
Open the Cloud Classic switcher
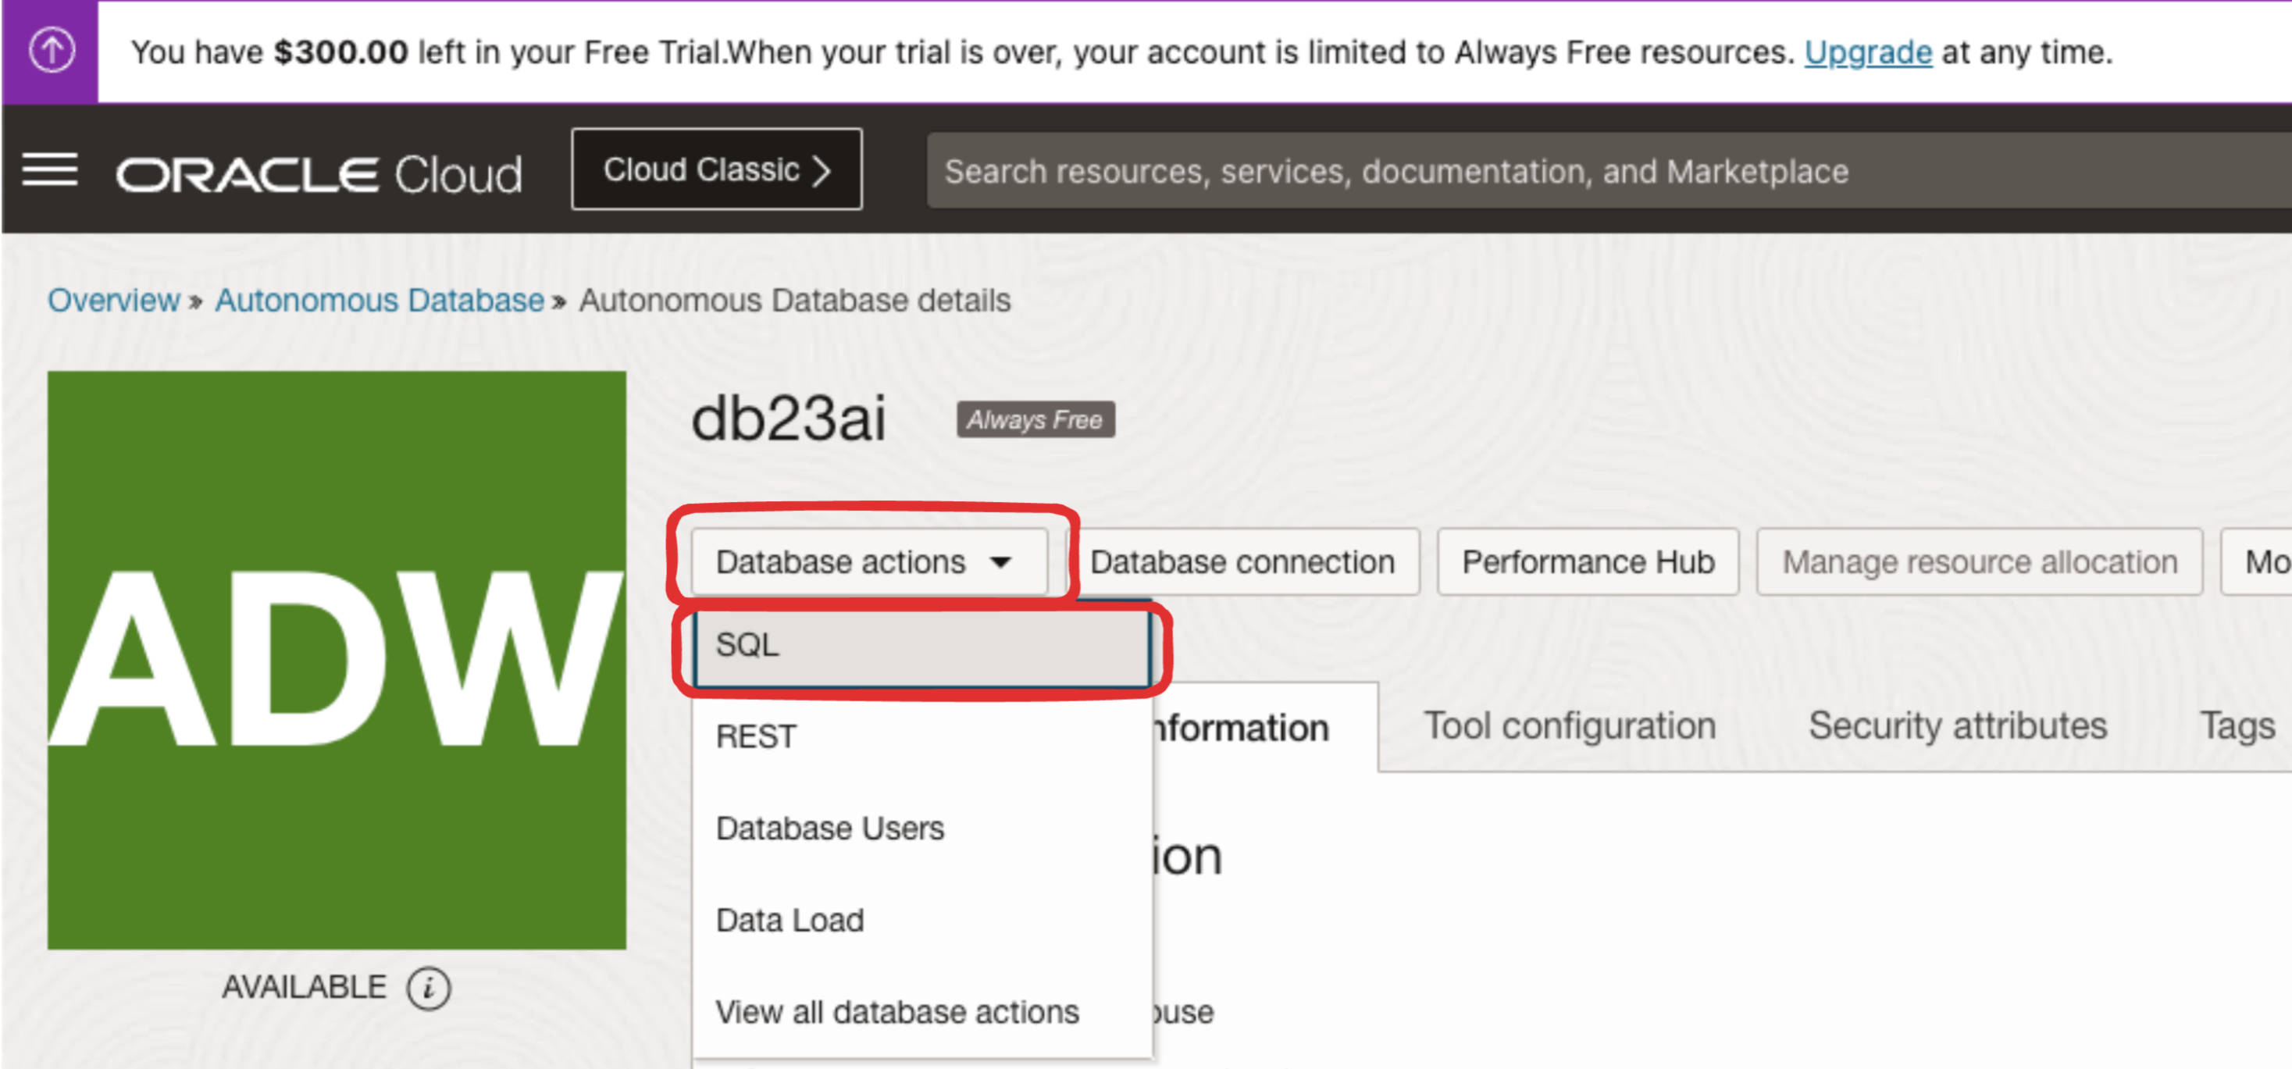716,169
